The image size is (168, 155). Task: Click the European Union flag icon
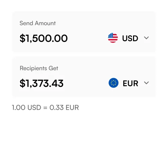(114, 83)
